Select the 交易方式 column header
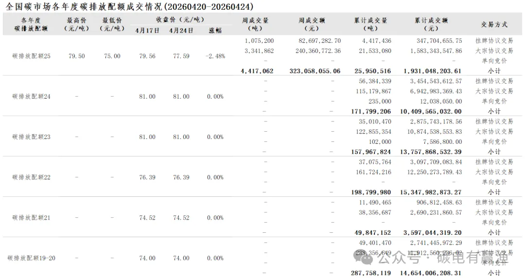Screen dimensions: 525x278 pos(494,24)
